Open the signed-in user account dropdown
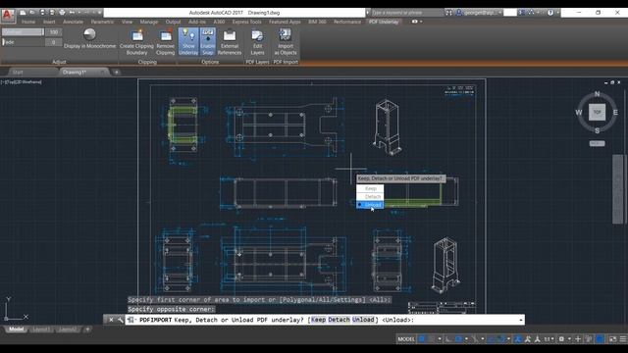628x353 pixels. click(480, 13)
